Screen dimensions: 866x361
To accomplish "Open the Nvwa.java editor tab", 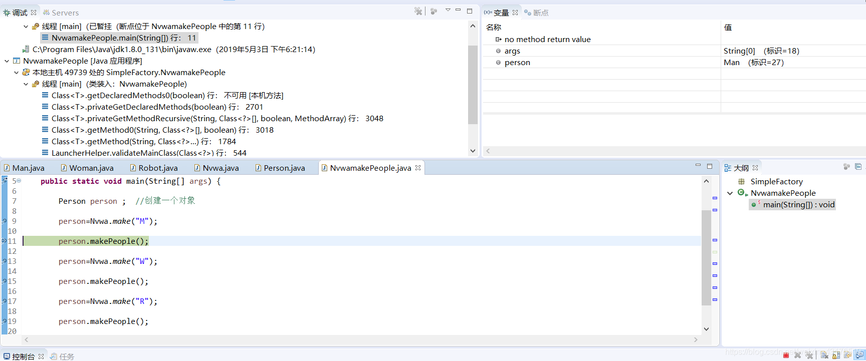I will tap(216, 168).
